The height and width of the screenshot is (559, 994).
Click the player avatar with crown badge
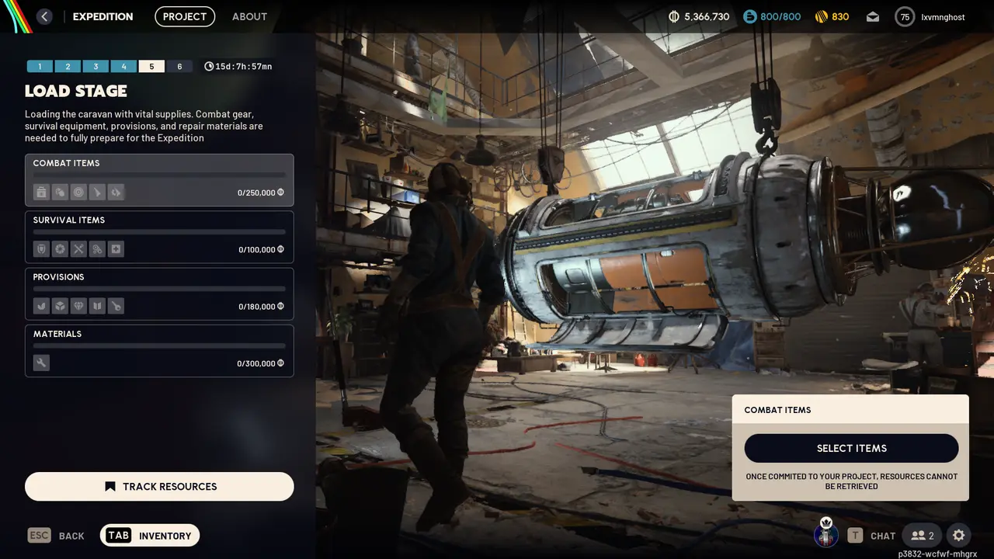825,533
